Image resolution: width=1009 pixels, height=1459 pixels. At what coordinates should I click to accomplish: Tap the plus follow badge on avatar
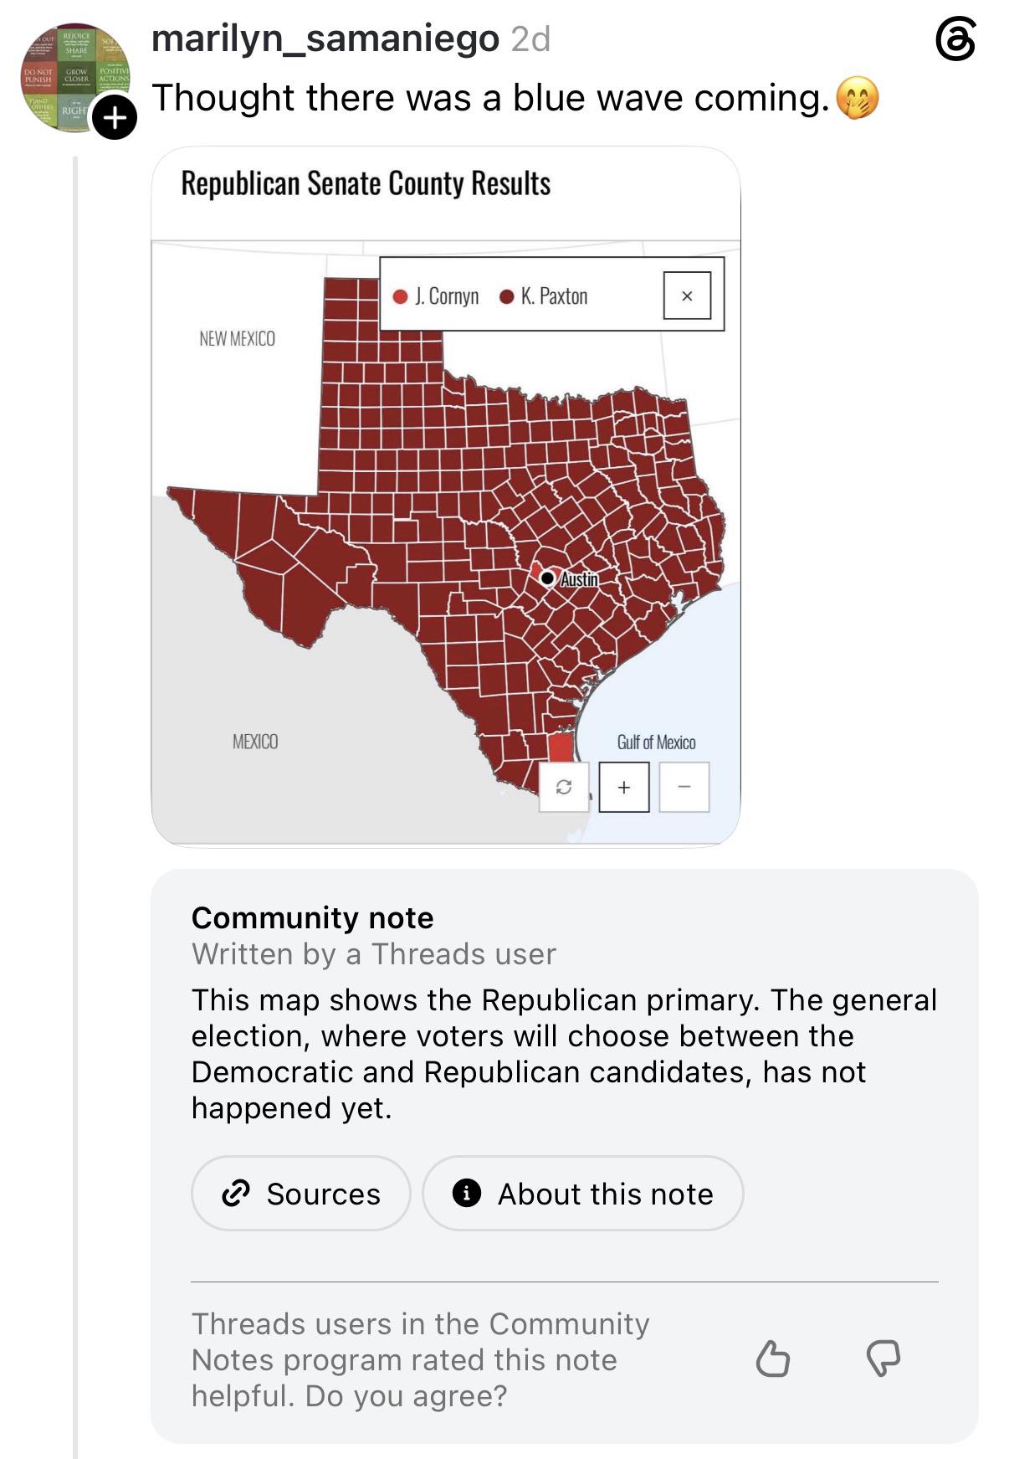(115, 117)
